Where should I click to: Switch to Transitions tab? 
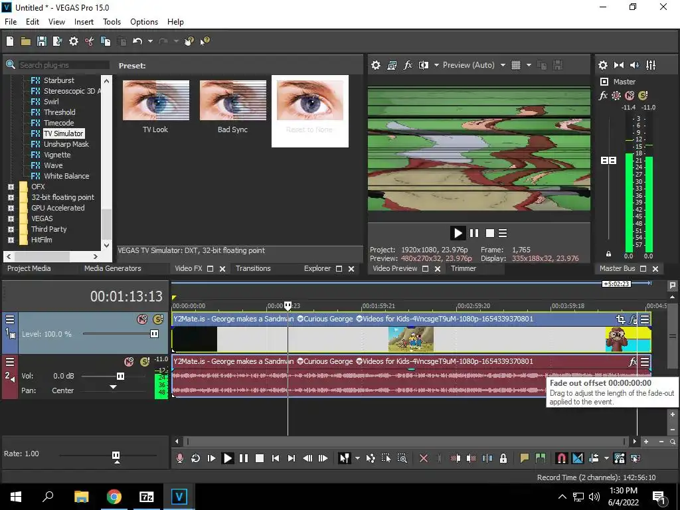click(253, 268)
